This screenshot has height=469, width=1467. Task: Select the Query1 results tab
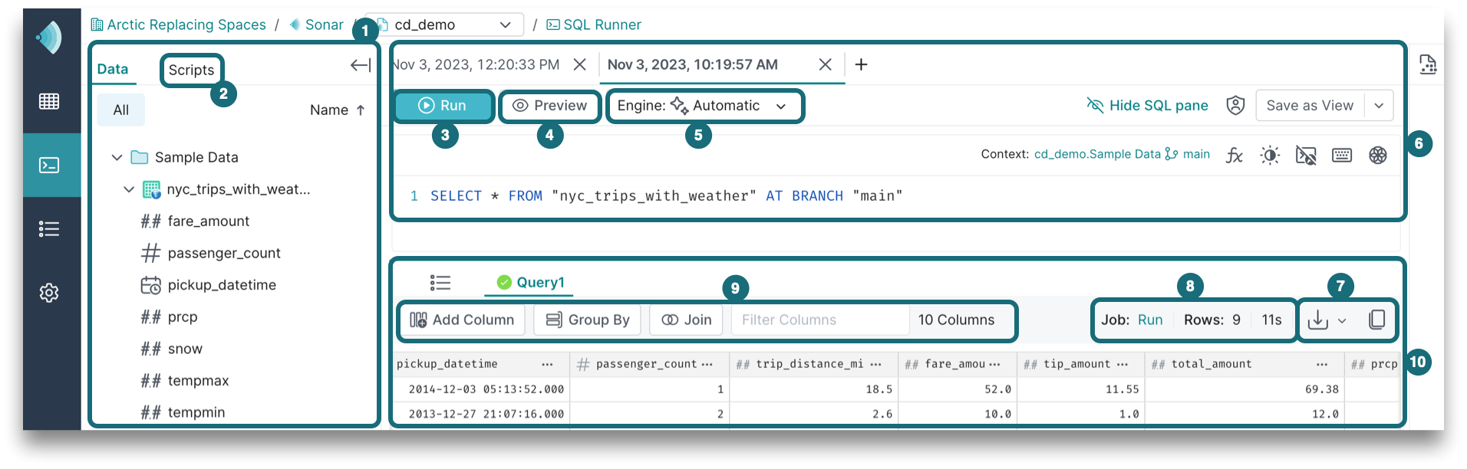[x=531, y=282]
